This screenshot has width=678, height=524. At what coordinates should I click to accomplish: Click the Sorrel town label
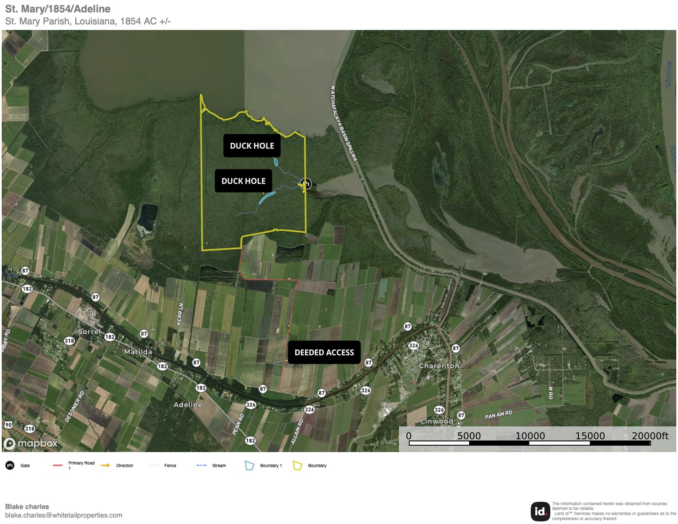[89, 331]
